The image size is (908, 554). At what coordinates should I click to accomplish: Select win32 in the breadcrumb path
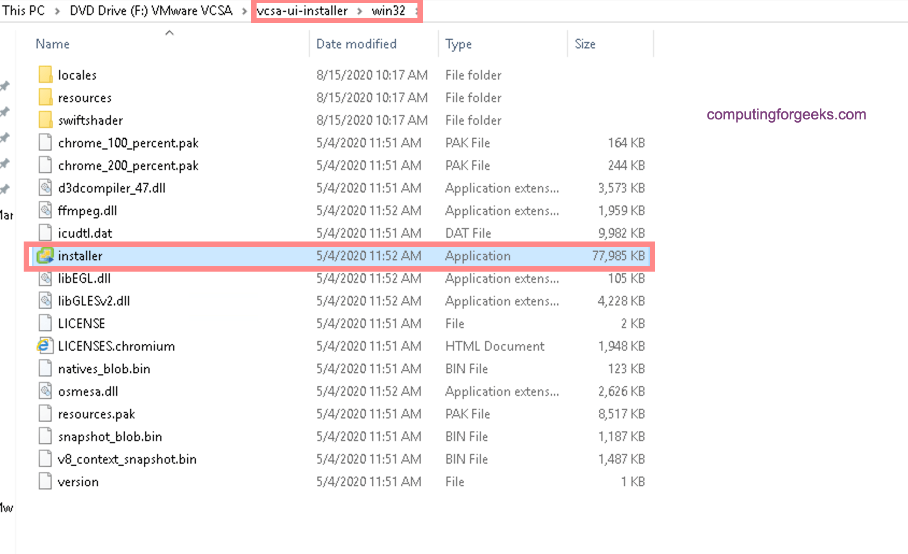[x=389, y=10]
